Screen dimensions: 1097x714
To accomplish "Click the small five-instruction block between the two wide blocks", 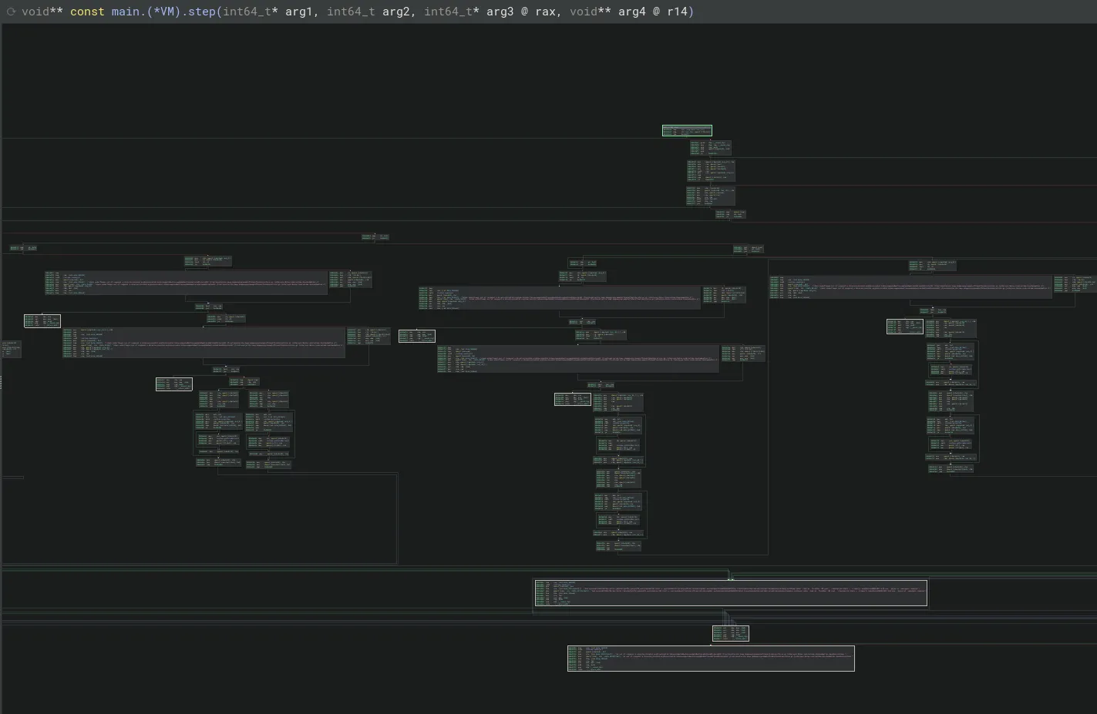I will [x=730, y=633].
